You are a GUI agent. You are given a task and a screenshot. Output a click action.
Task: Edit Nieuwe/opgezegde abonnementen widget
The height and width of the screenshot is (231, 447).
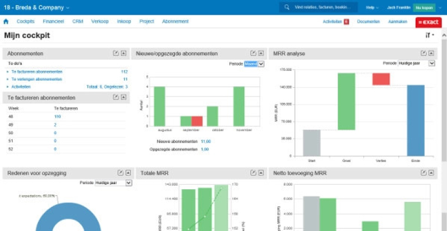(253, 53)
